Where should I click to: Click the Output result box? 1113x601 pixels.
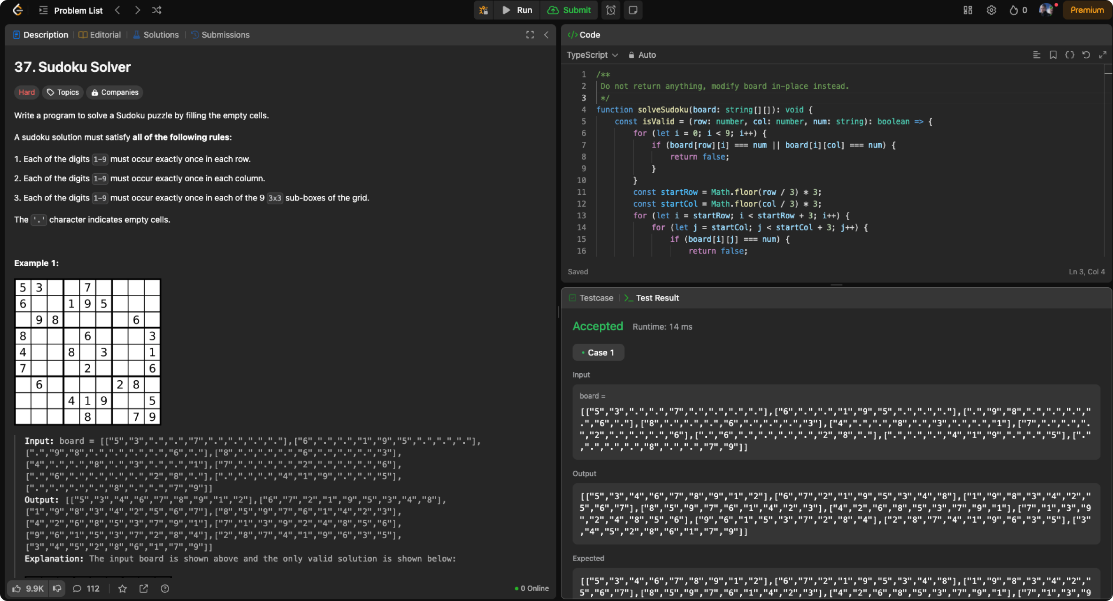point(836,514)
